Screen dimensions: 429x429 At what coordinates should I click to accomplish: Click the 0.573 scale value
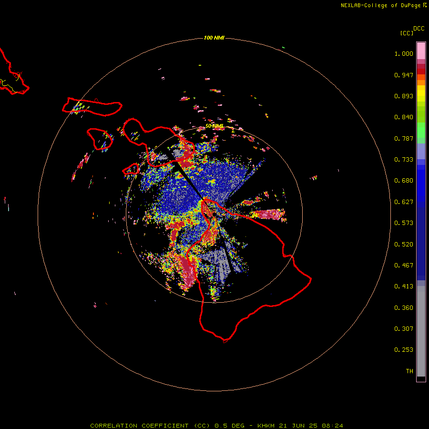click(404, 223)
